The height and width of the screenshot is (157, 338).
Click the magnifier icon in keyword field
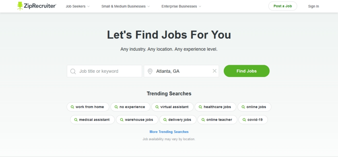[73, 71]
